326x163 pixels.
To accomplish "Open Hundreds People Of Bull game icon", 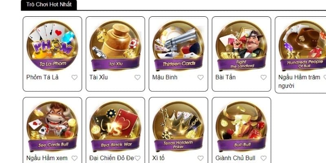I will click(x=302, y=45).
